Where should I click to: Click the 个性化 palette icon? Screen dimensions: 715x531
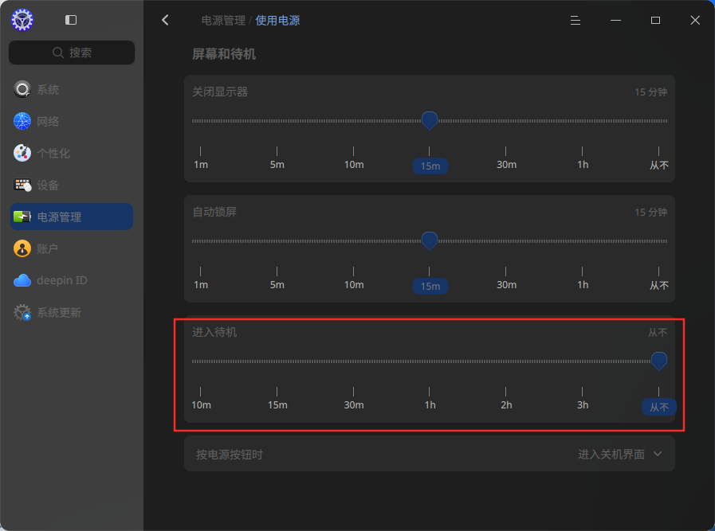coord(22,153)
